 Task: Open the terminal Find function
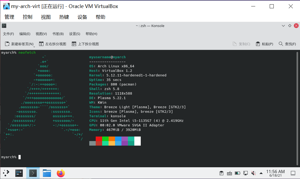click(x=287, y=44)
